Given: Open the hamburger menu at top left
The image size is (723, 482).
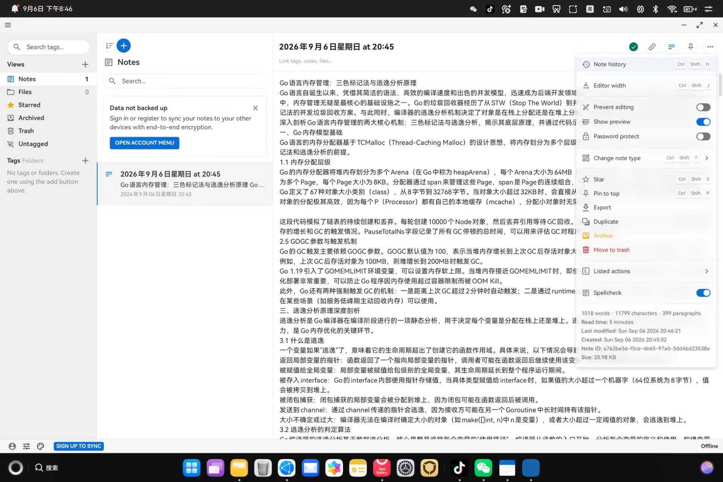Looking at the screenshot, I should (8, 25).
